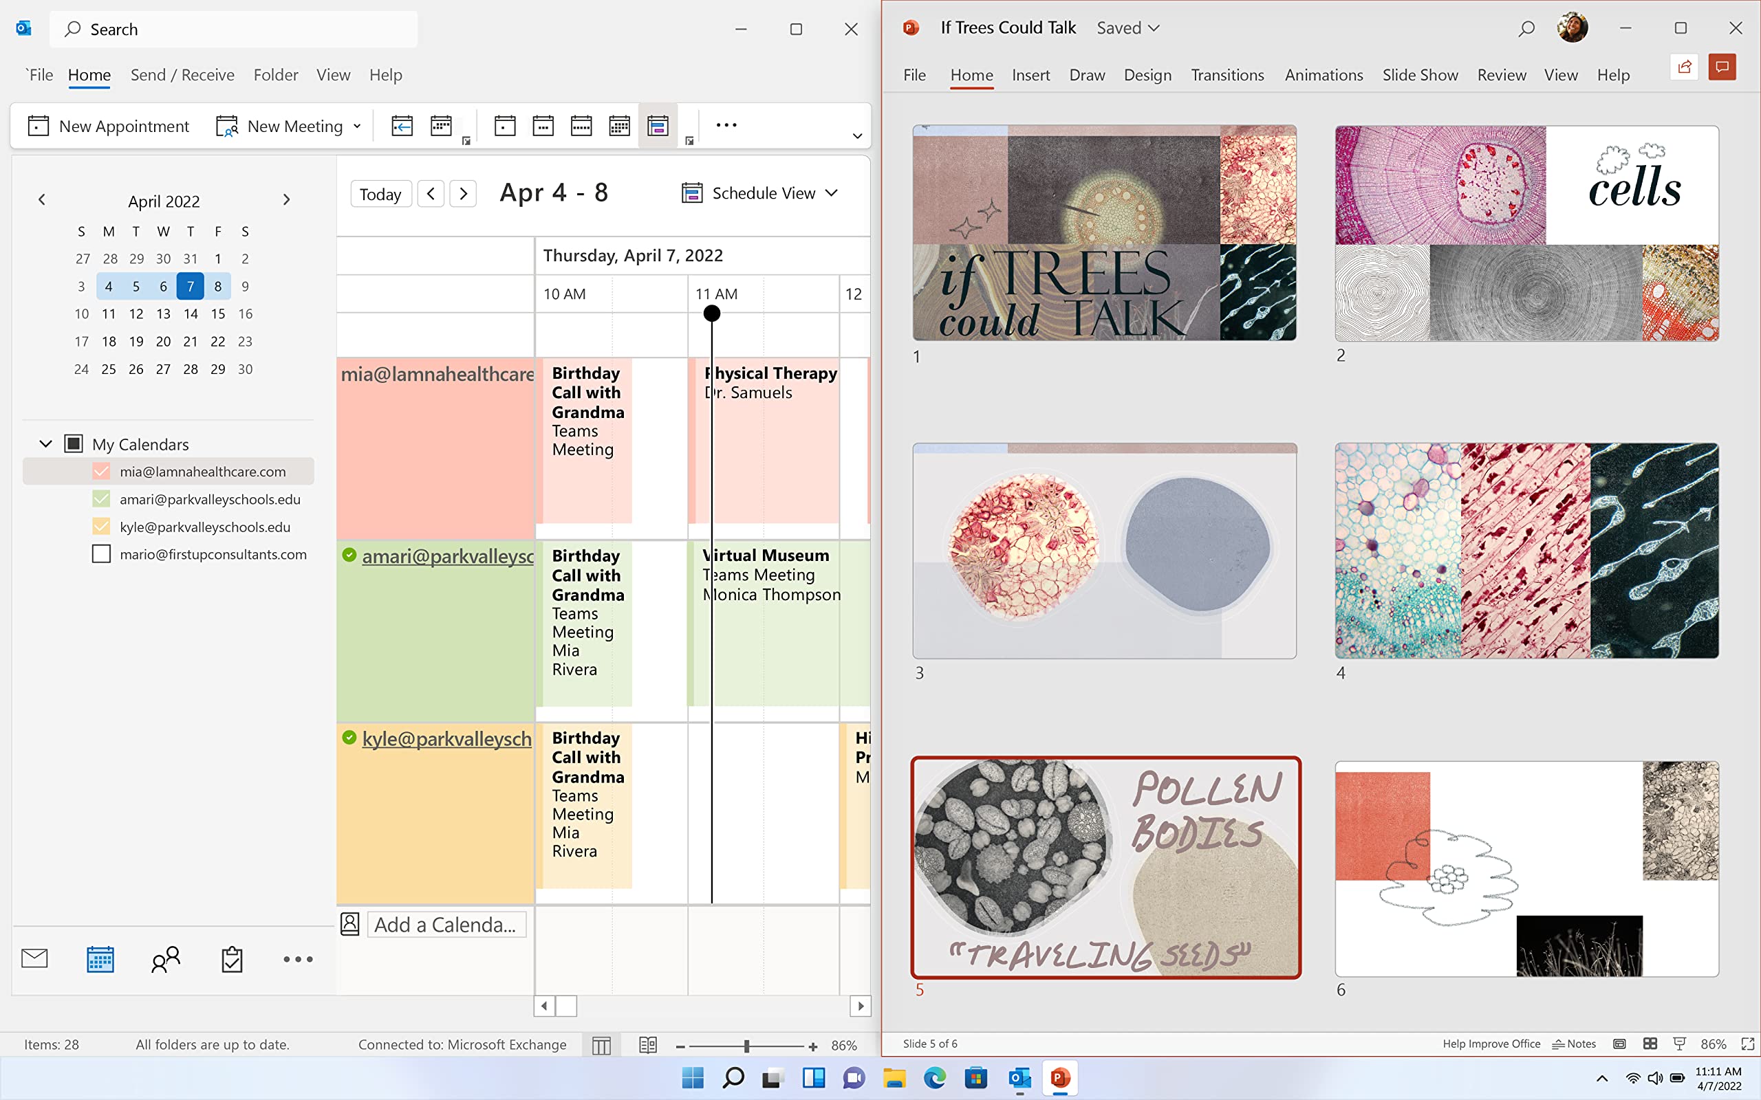Click the New Appointment button
Image resolution: width=1761 pixels, height=1100 pixels.
point(108,126)
